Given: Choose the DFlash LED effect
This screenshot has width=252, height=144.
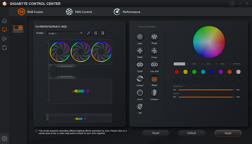Looking at the screenshot, I should (154, 51).
